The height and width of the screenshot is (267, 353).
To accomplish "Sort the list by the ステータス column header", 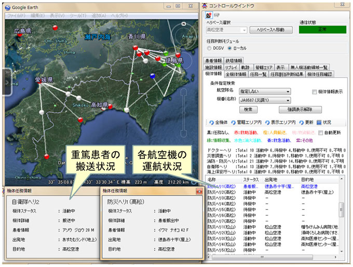I will [252, 180].
